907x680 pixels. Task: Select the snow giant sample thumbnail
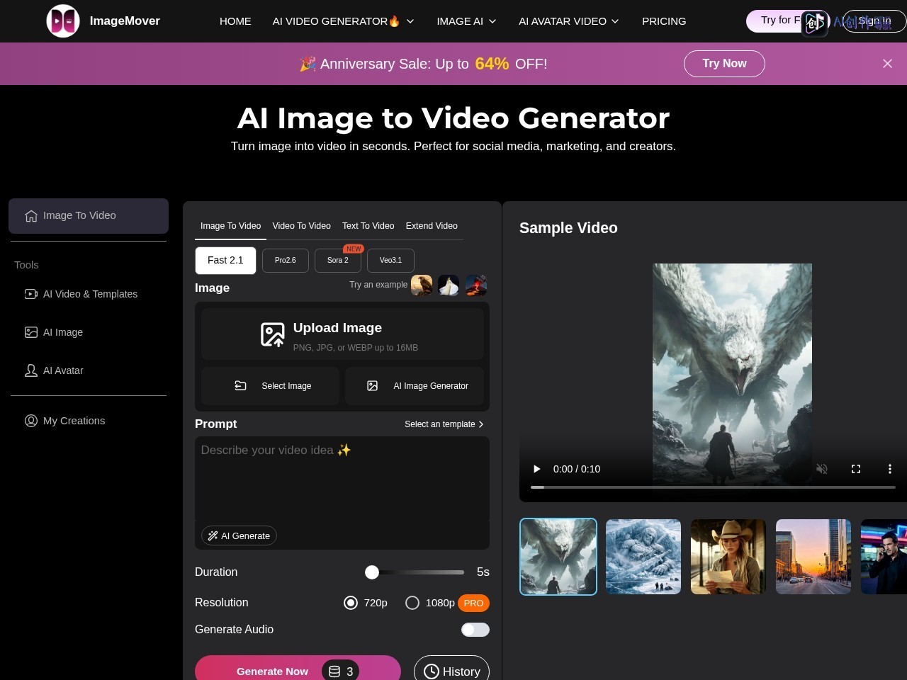click(643, 557)
